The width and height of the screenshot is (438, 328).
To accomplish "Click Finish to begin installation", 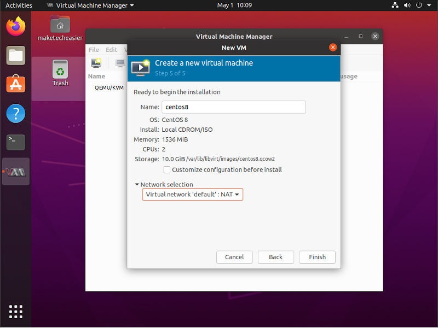I will [317, 257].
